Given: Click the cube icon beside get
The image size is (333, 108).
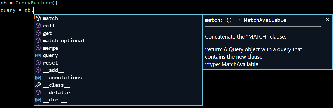Looking at the screenshot, I should (x=38, y=33).
